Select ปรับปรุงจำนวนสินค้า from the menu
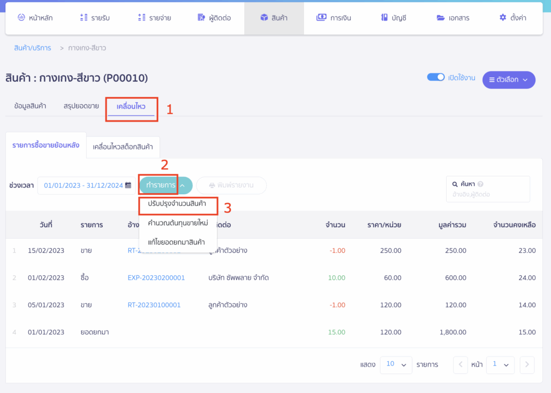The height and width of the screenshot is (393, 551). pos(177,204)
